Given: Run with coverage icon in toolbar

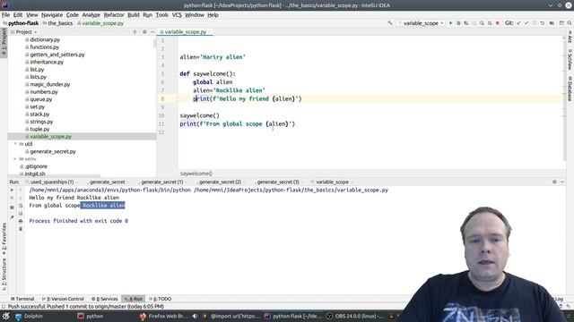Looking at the screenshot, I should [466, 23].
